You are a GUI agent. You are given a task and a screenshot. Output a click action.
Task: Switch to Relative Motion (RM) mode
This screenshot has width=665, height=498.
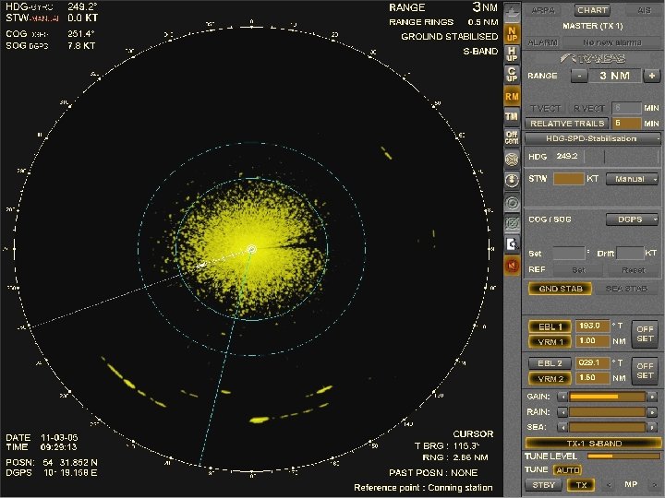512,97
